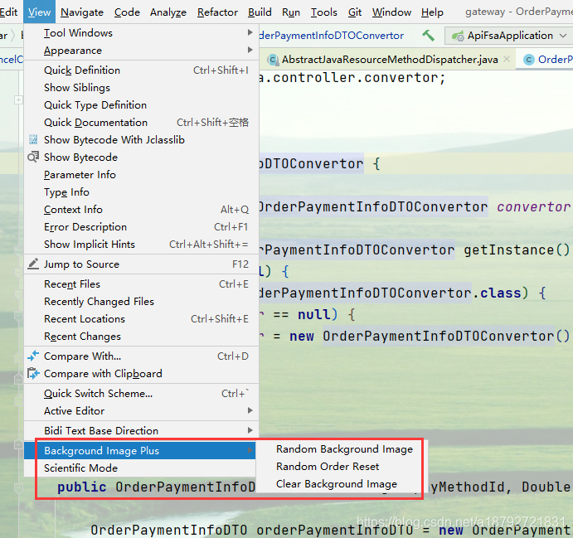Click the ApiFsaApplication run configuration icon
The height and width of the screenshot is (538, 573).
coord(458,36)
